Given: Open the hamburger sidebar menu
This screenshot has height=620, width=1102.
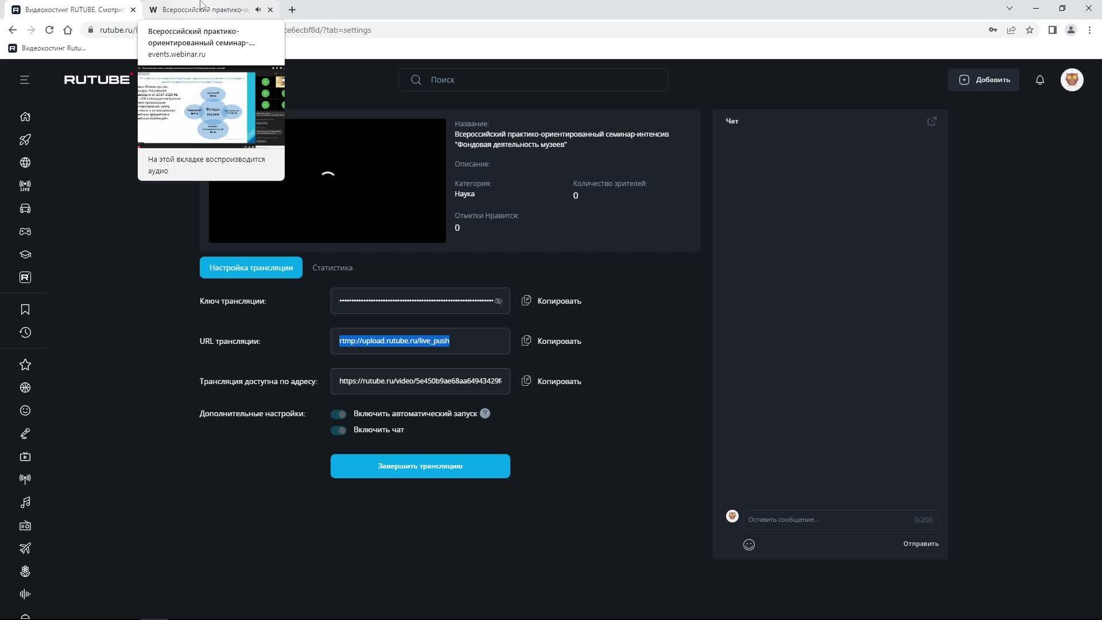Looking at the screenshot, I should [24, 80].
